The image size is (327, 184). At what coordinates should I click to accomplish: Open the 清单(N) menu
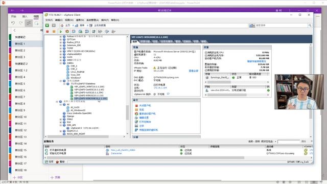(x=80, y=20)
